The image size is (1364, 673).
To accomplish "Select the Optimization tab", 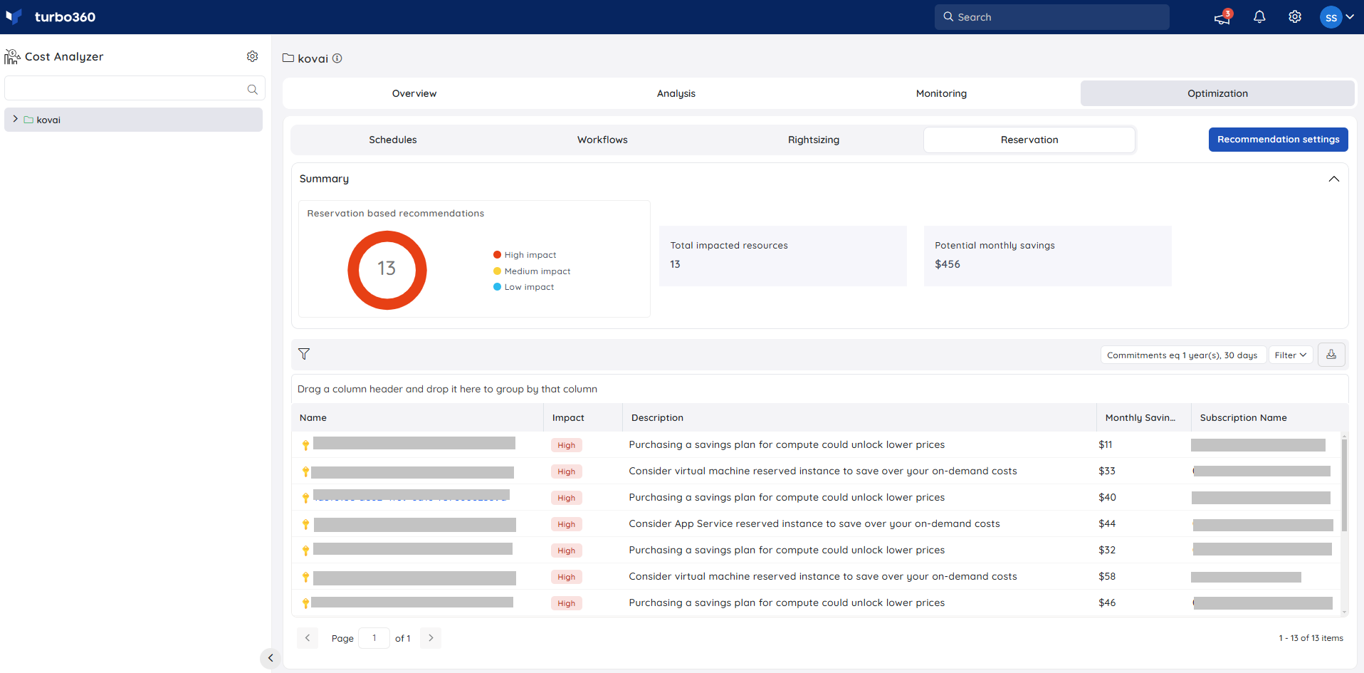I will (x=1217, y=93).
